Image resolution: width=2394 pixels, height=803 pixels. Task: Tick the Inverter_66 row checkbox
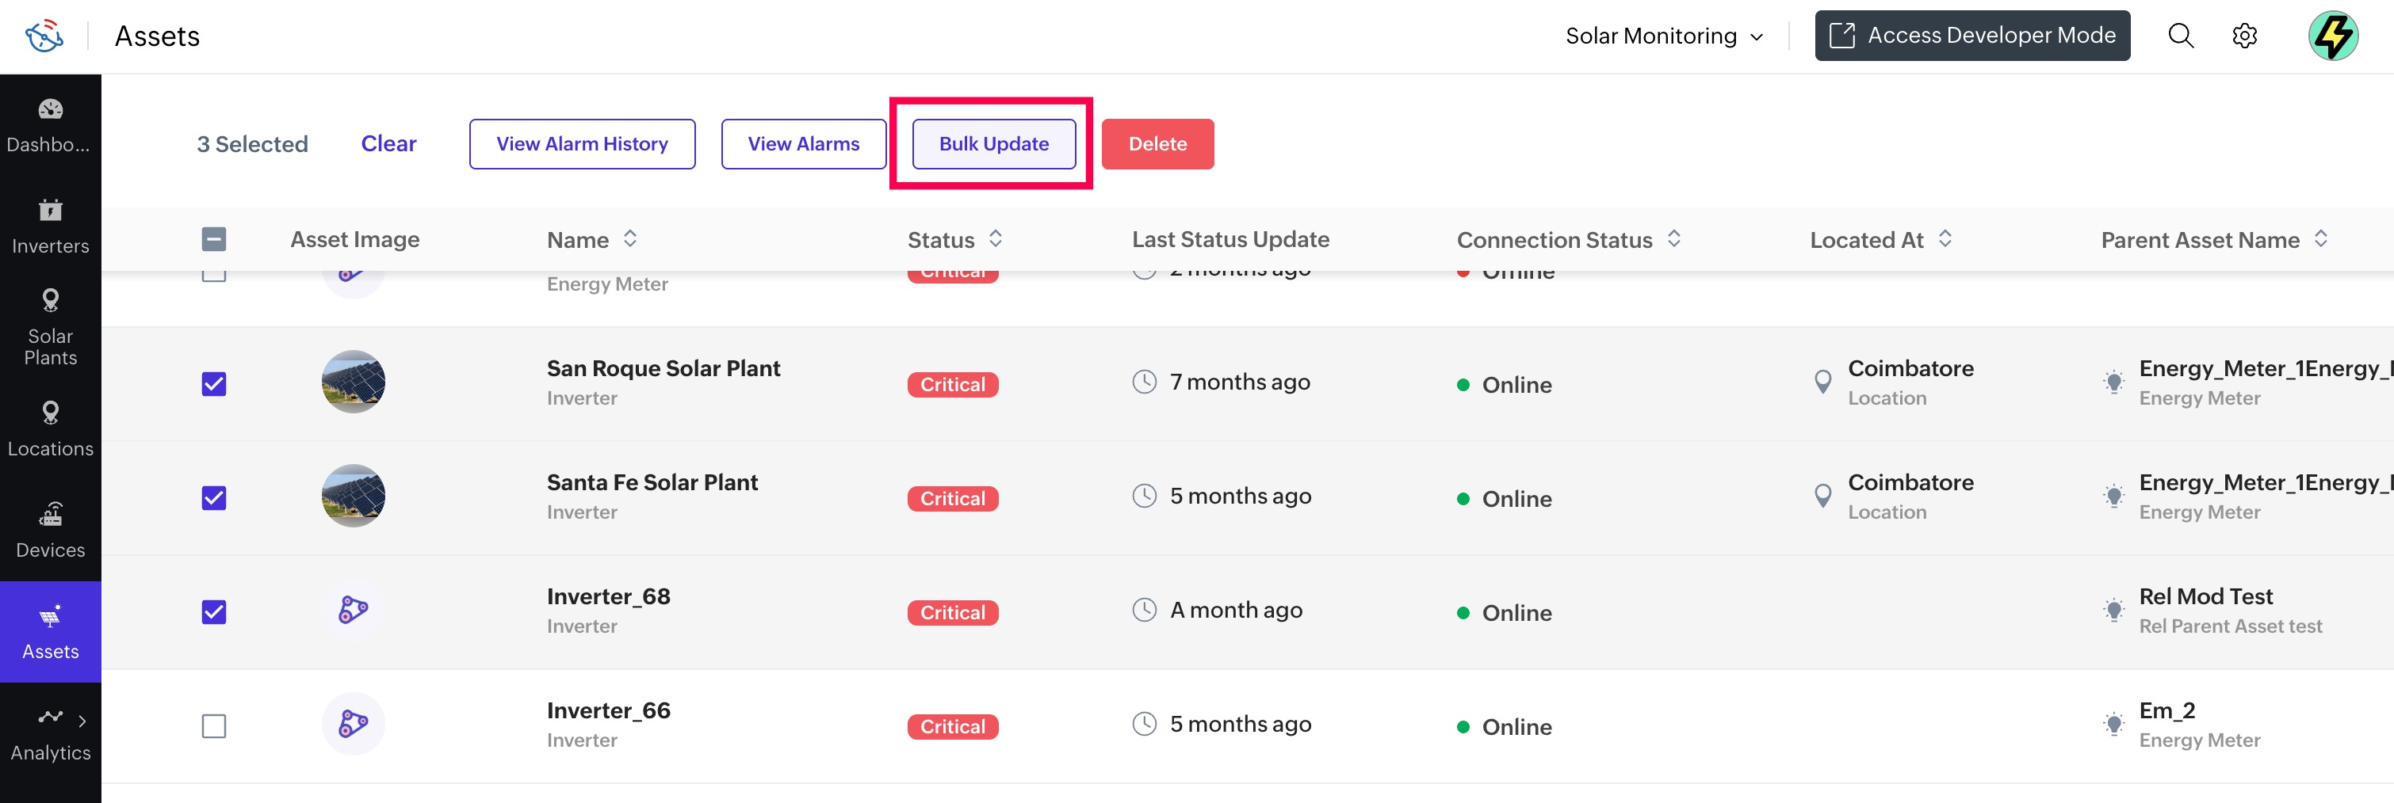pos(214,726)
